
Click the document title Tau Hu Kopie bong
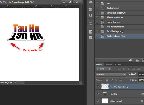[18, 2]
